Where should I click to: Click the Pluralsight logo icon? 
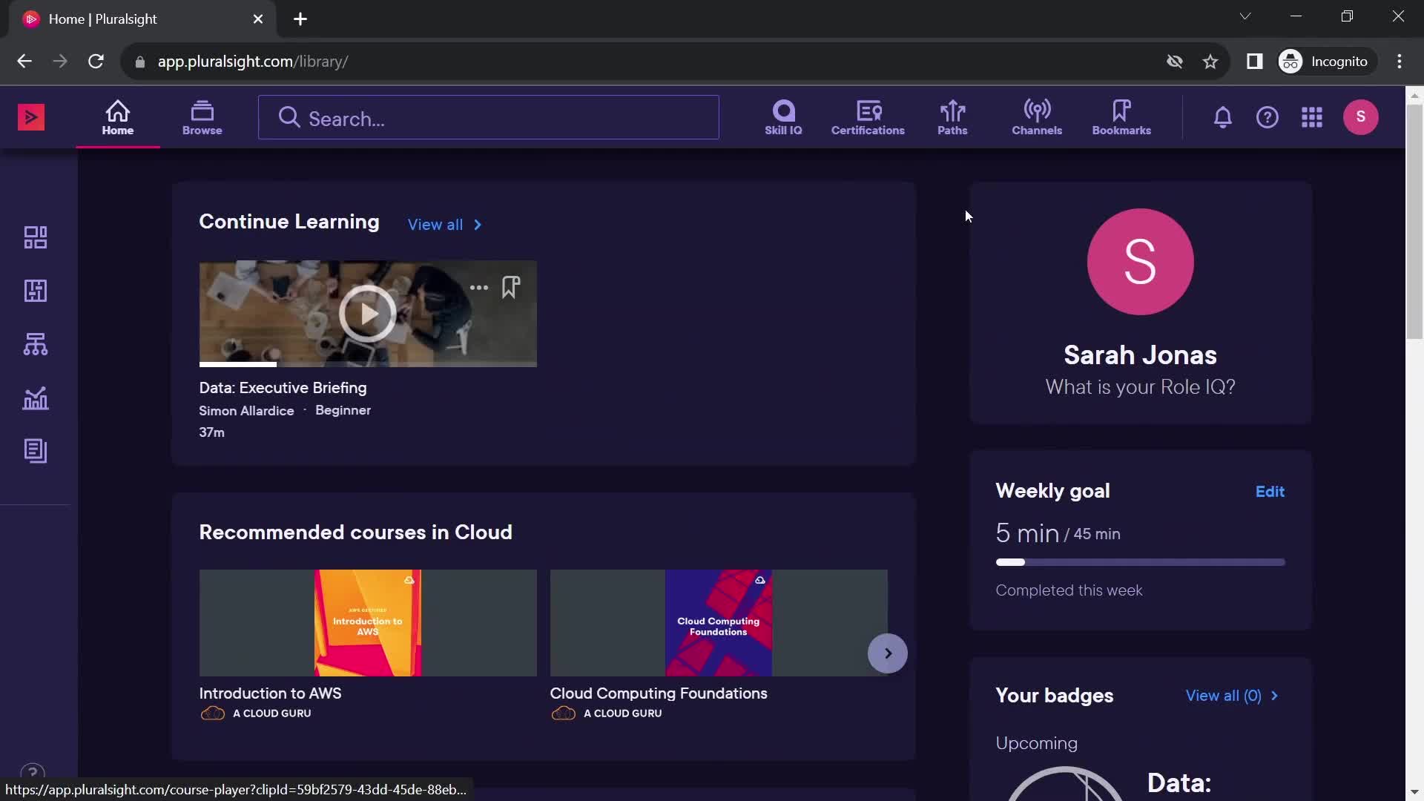coord(31,117)
